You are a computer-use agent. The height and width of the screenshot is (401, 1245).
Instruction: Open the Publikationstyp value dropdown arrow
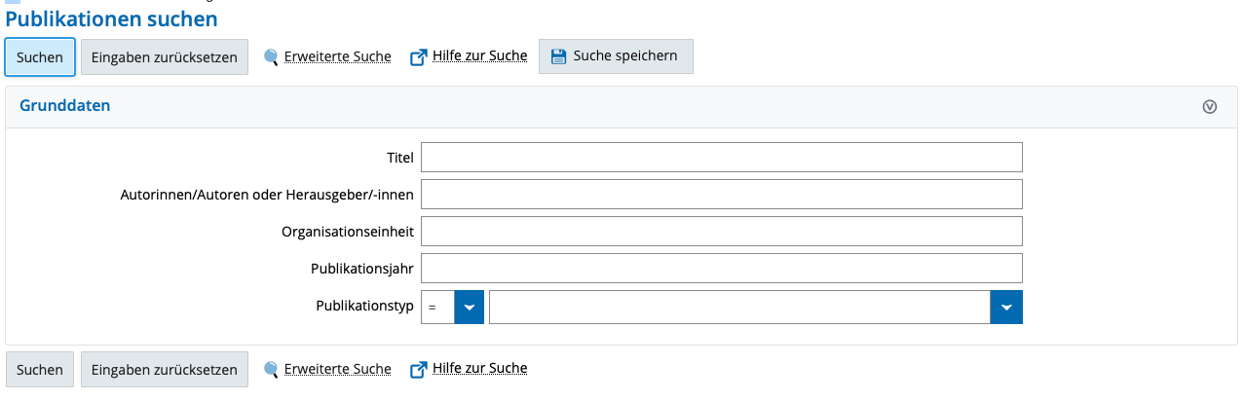click(1006, 307)
